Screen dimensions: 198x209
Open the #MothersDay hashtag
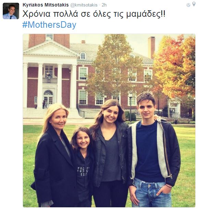pos(49,25)
